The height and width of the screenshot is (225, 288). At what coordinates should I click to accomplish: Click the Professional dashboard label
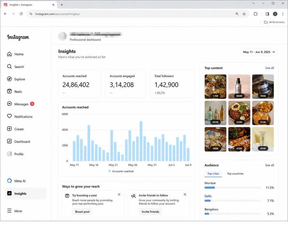pyautogui.click(x=85, y=40)
